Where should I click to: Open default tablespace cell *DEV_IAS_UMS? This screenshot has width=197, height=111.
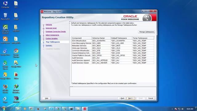pyautogui.click(x=121, y=43)
